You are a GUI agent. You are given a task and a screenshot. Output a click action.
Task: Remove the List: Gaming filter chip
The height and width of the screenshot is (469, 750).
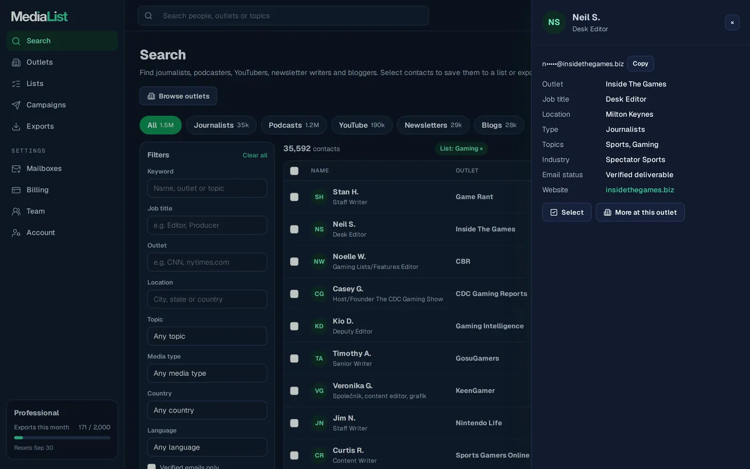[x=481, y=149]
